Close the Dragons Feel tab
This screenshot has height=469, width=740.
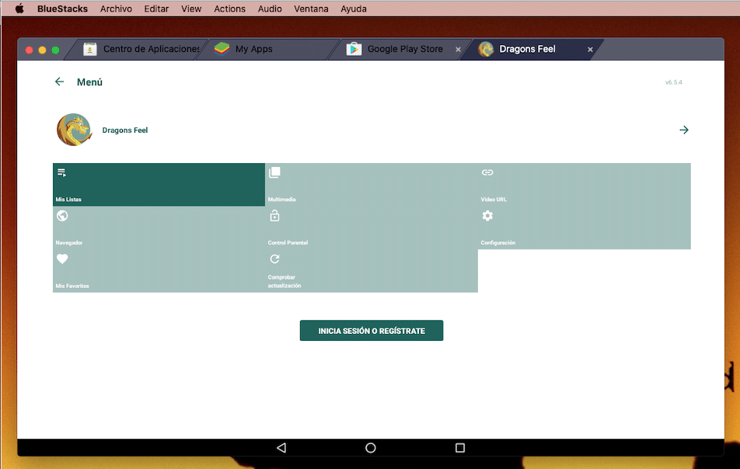590,49
